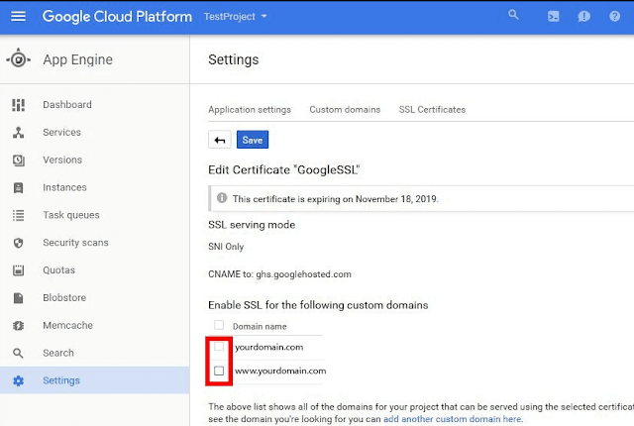The image size is (634, 426).
Task: Switch to SSL Certificates tab
Action: pos(432,110)
